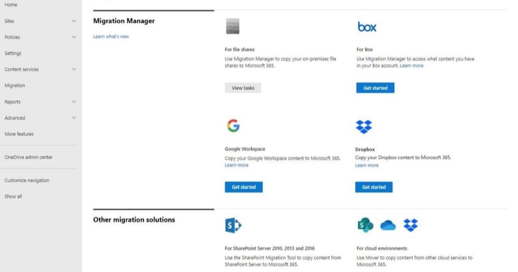
Task: Click Customize navigation
Action: 27,180
